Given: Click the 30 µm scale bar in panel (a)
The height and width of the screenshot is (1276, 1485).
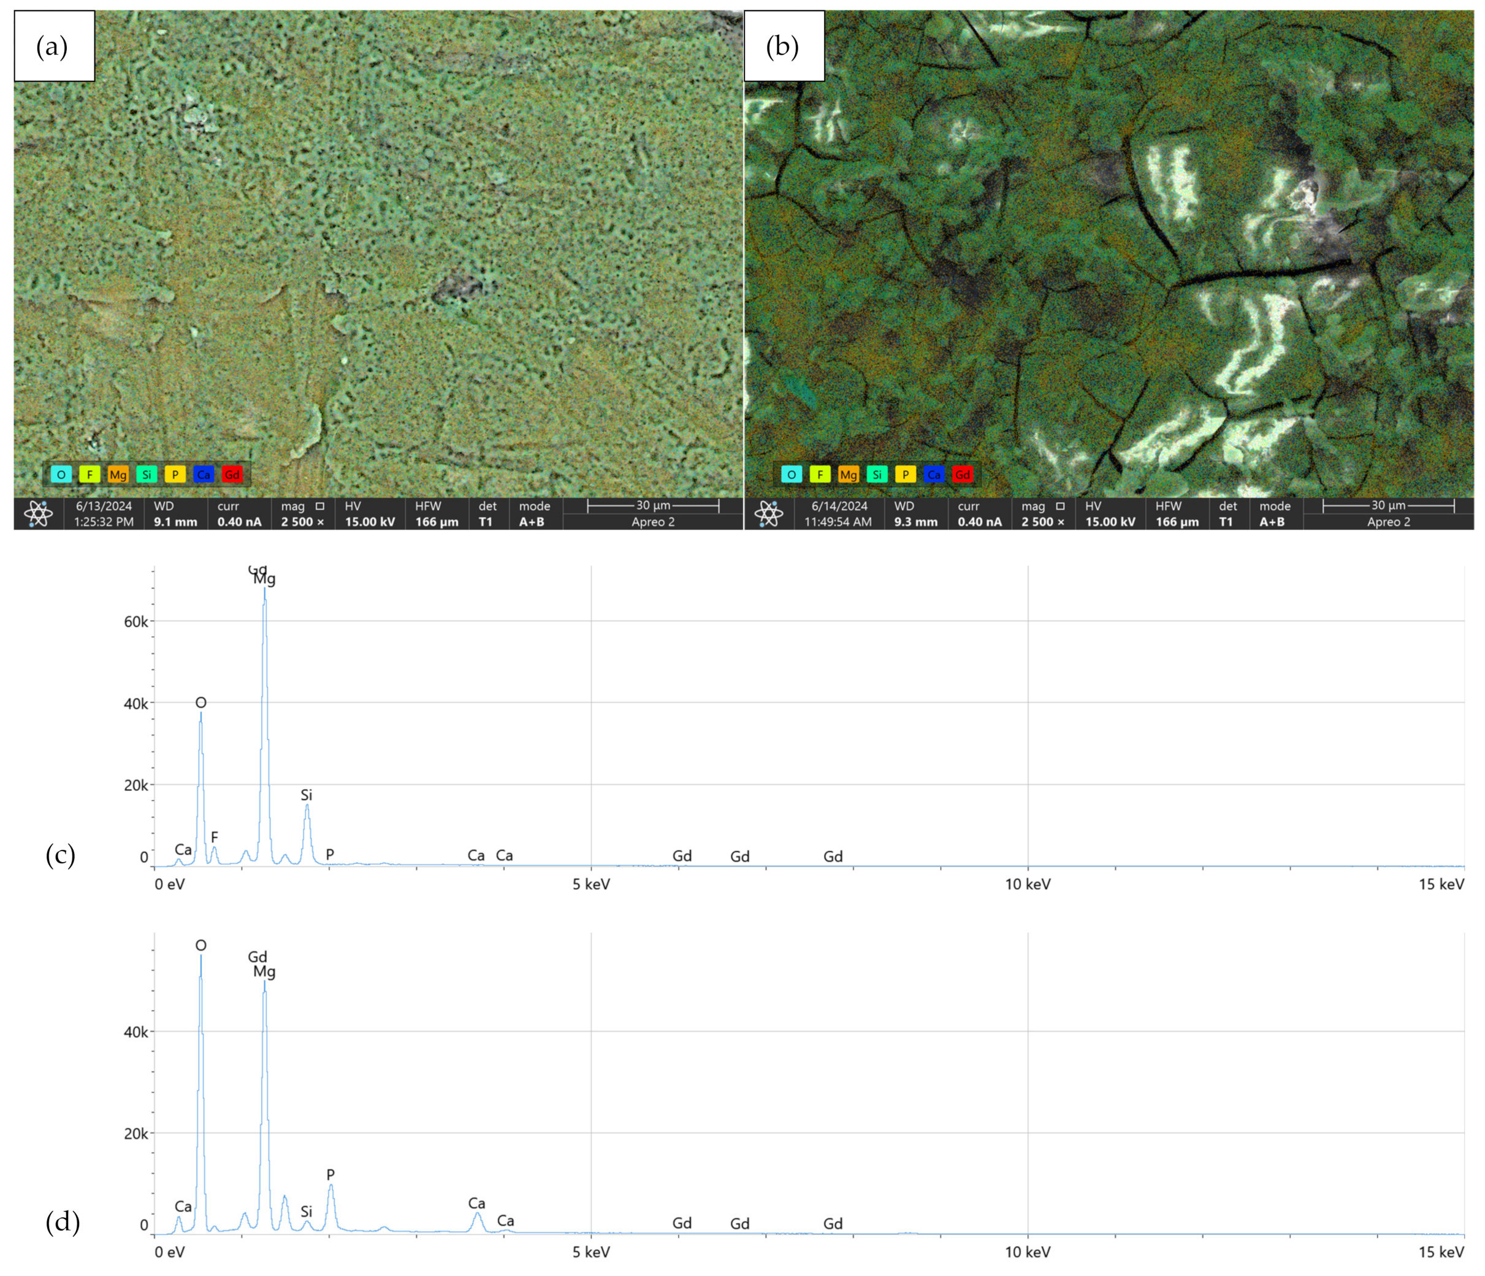Looking at the screenshot, I should [653, 506].
